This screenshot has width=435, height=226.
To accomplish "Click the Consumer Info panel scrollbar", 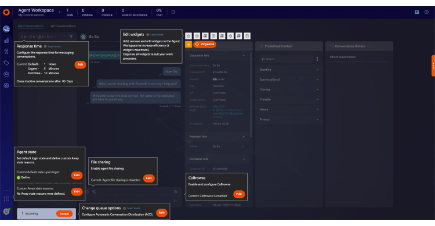I will pos(251,95).
